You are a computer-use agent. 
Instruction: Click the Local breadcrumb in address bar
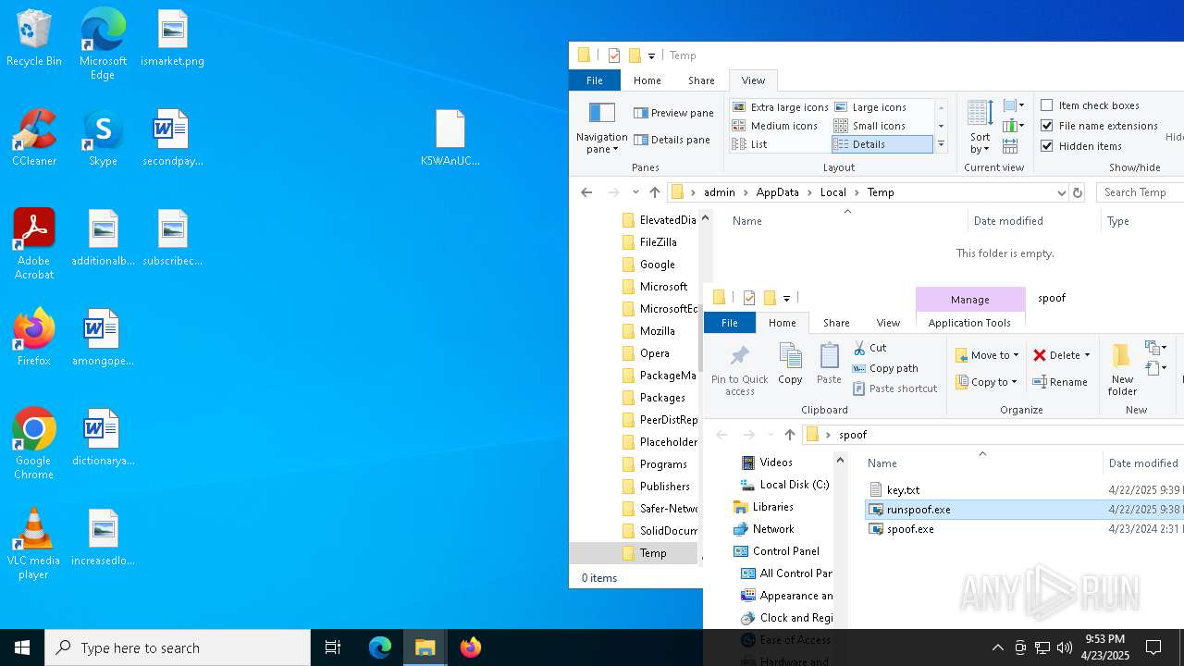tap(832, 192)
